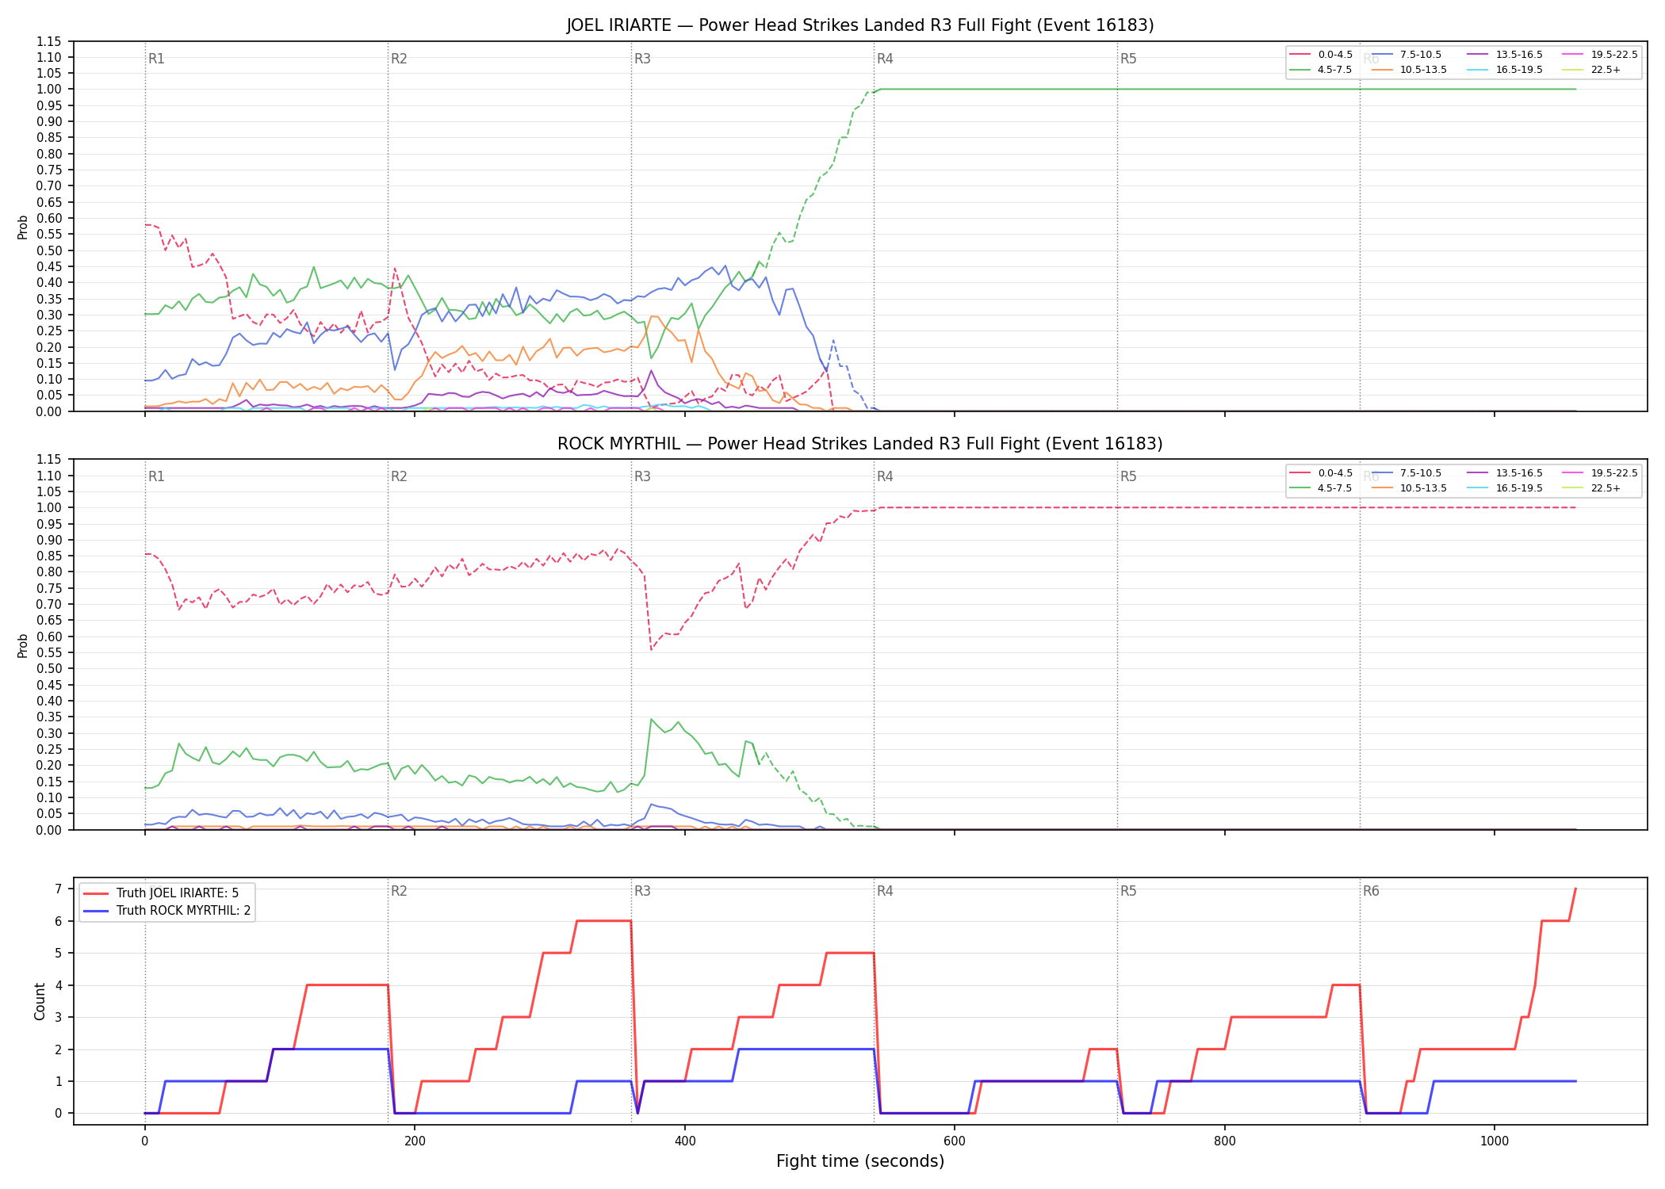Select the 0.0-4.5 legend entry in the ROCK MYRTHIL chart
The image size is (1665, 1189).
pyautogui.click(x=1321, y=473)
